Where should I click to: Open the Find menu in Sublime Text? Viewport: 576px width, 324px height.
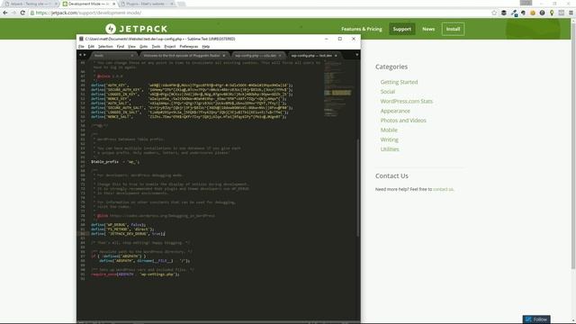pos(120,47)
